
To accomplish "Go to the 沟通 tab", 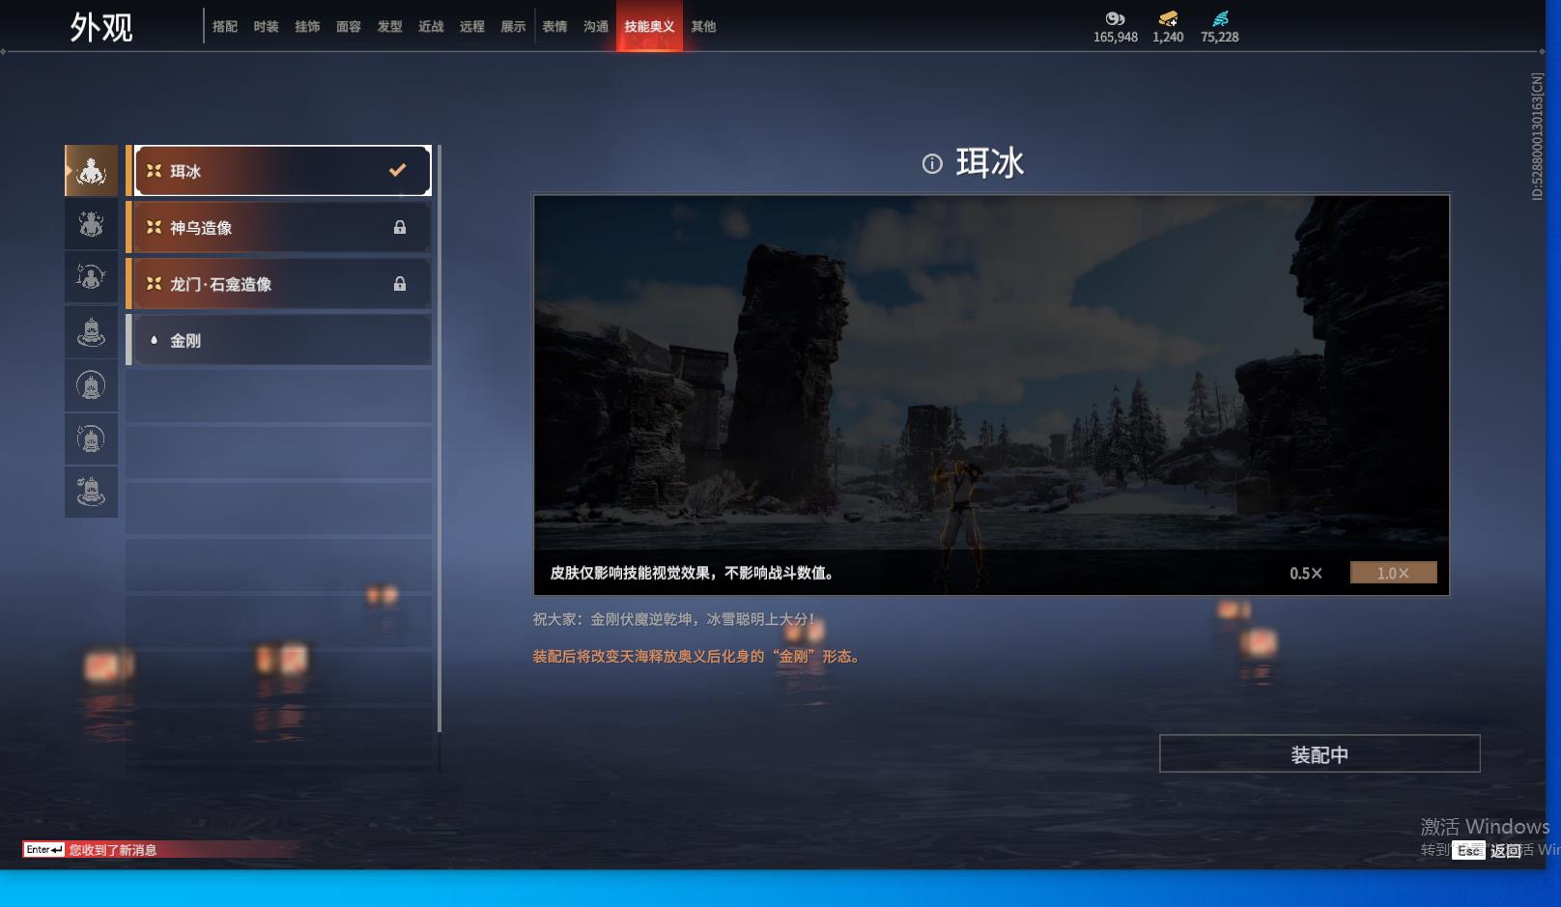I will (x=596, y=27).
